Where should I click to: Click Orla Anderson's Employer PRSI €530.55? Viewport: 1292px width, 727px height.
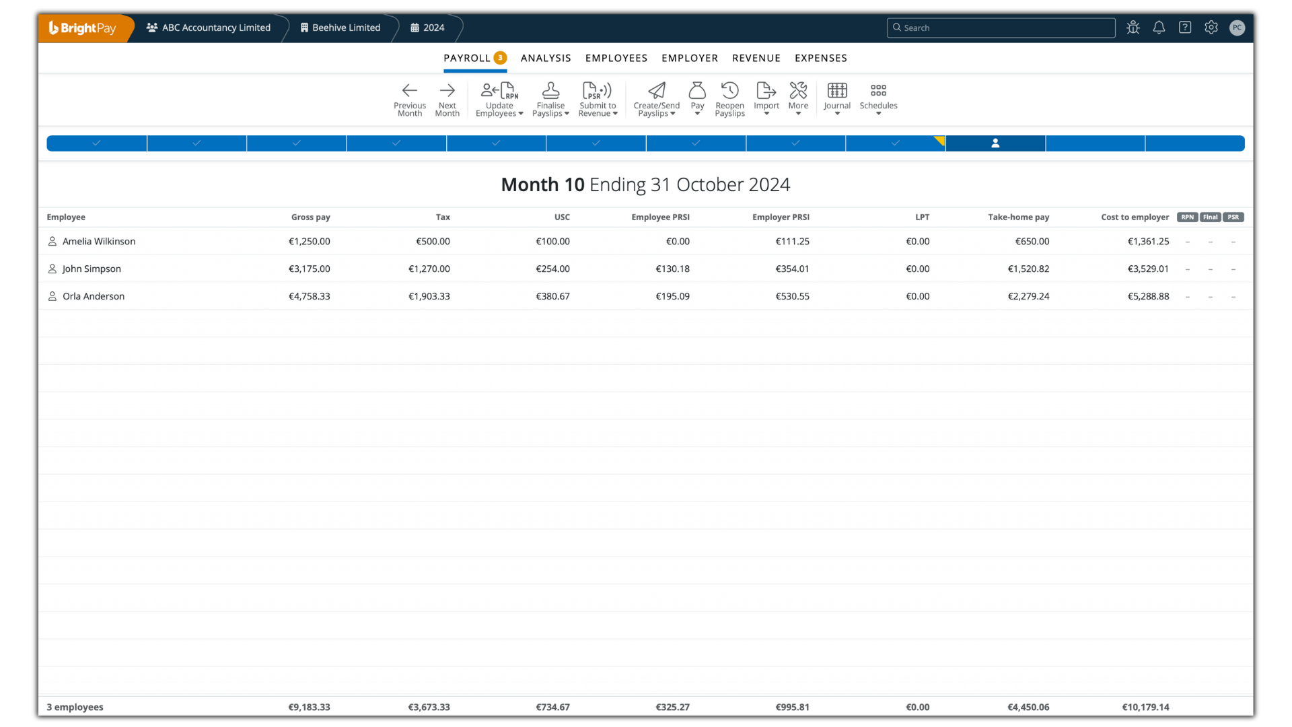point(792,296)
